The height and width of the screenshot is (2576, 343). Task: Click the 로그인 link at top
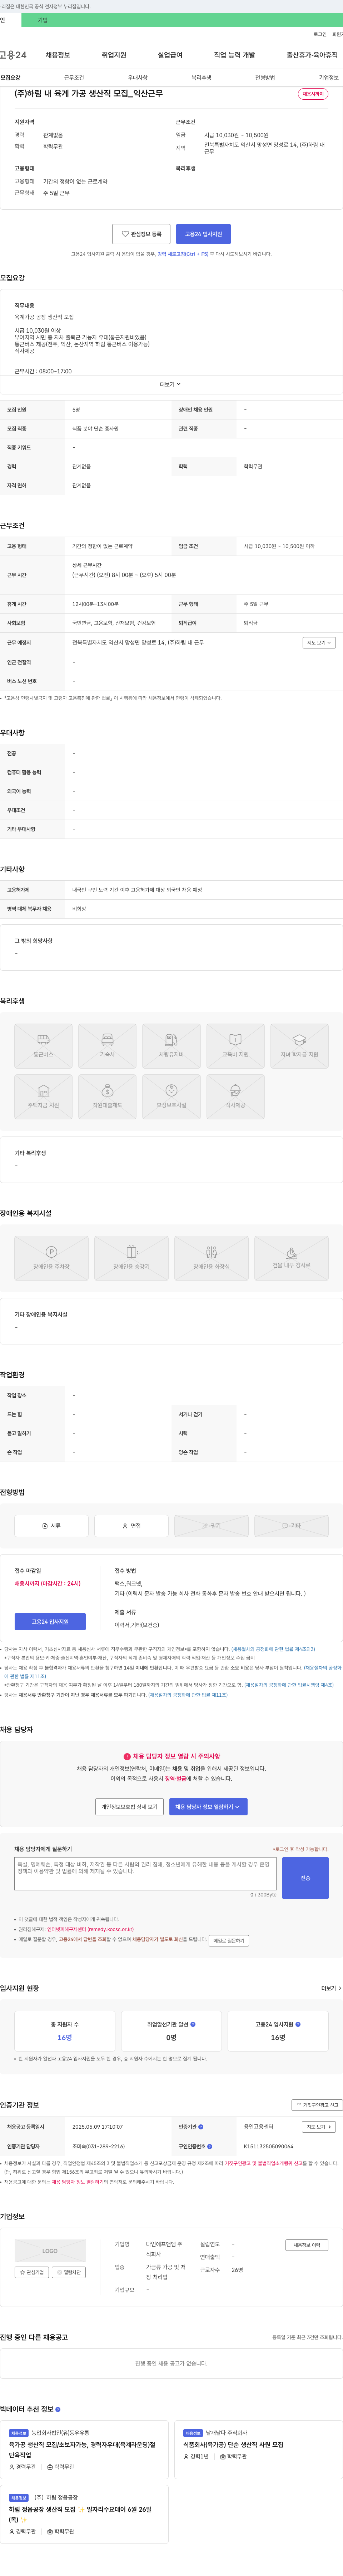click(x=320, y=34)
